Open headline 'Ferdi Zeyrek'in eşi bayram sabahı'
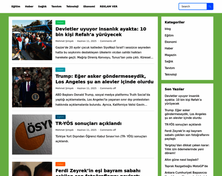The width and height of the screenshot is (222, 176). point(98,172)
